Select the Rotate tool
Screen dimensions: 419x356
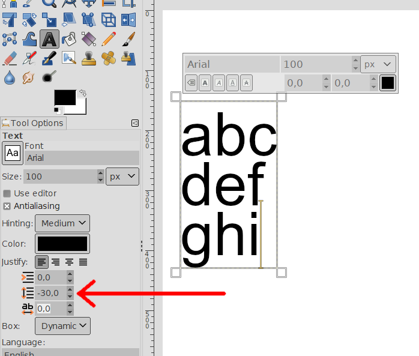click(x=29, y=19)
